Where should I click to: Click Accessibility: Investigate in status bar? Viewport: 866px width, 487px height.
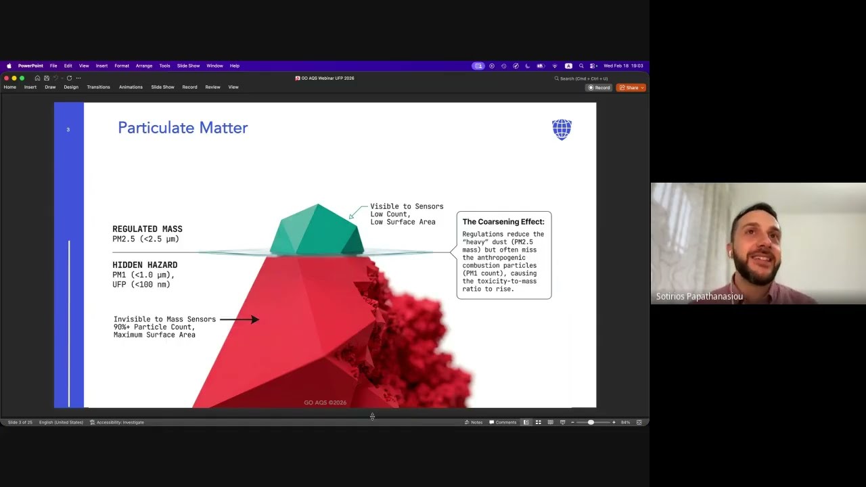point(117,422)
